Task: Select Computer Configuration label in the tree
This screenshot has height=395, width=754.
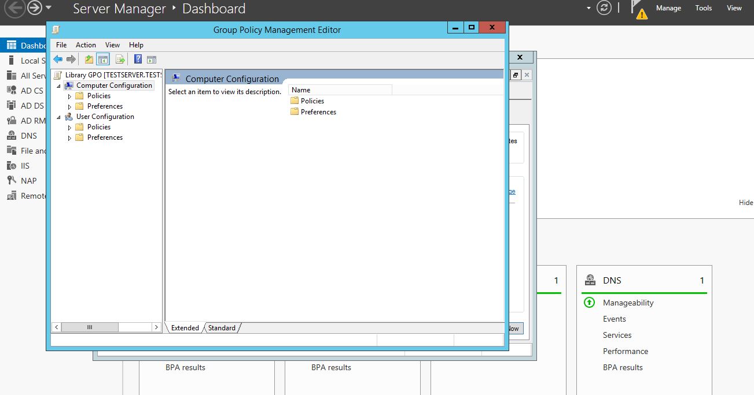Action: (x=114, y=85)
